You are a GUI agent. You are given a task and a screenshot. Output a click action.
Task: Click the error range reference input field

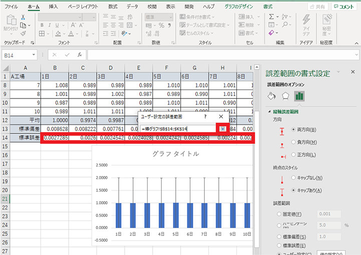click(x=178, y=129)
